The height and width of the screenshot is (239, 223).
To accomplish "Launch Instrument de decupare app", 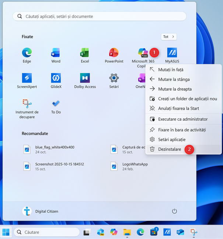I will (27, 108).
